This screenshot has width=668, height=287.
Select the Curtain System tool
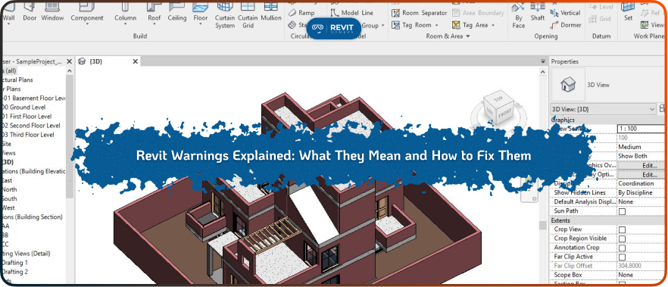coord(224,15)
